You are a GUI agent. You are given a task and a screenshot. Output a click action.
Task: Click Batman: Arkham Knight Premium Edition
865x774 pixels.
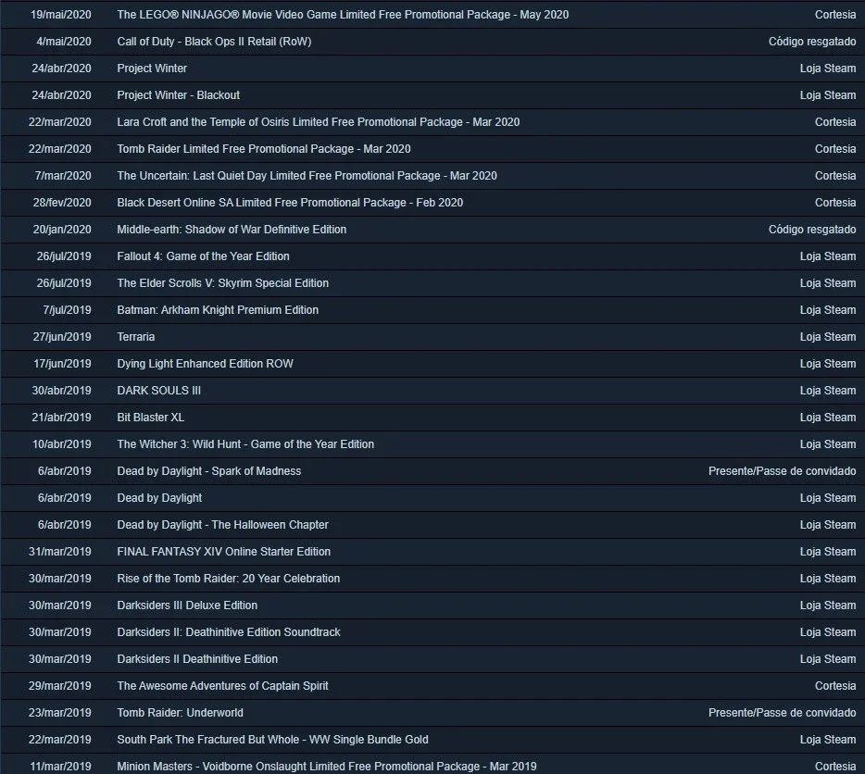coord(218,310)
